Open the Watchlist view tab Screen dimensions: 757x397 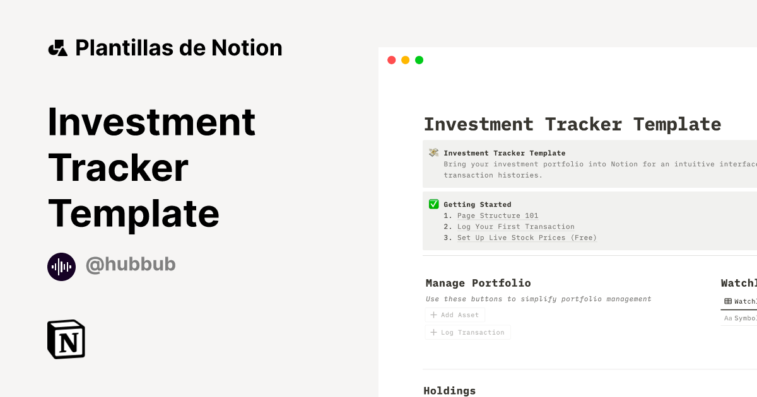pyautogui.click(x=744, y=301)
